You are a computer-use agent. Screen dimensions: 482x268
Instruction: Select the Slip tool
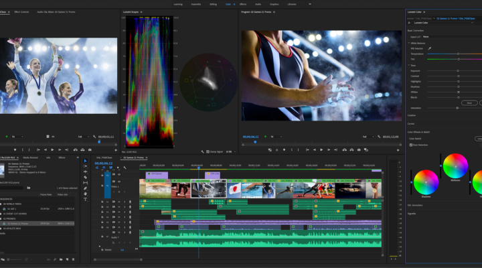tap(86, 183)
